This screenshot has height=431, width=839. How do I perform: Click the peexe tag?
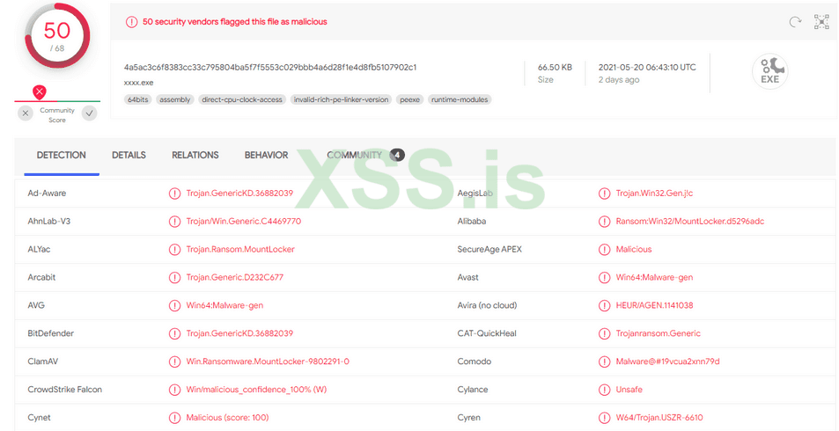click(410, 99)
